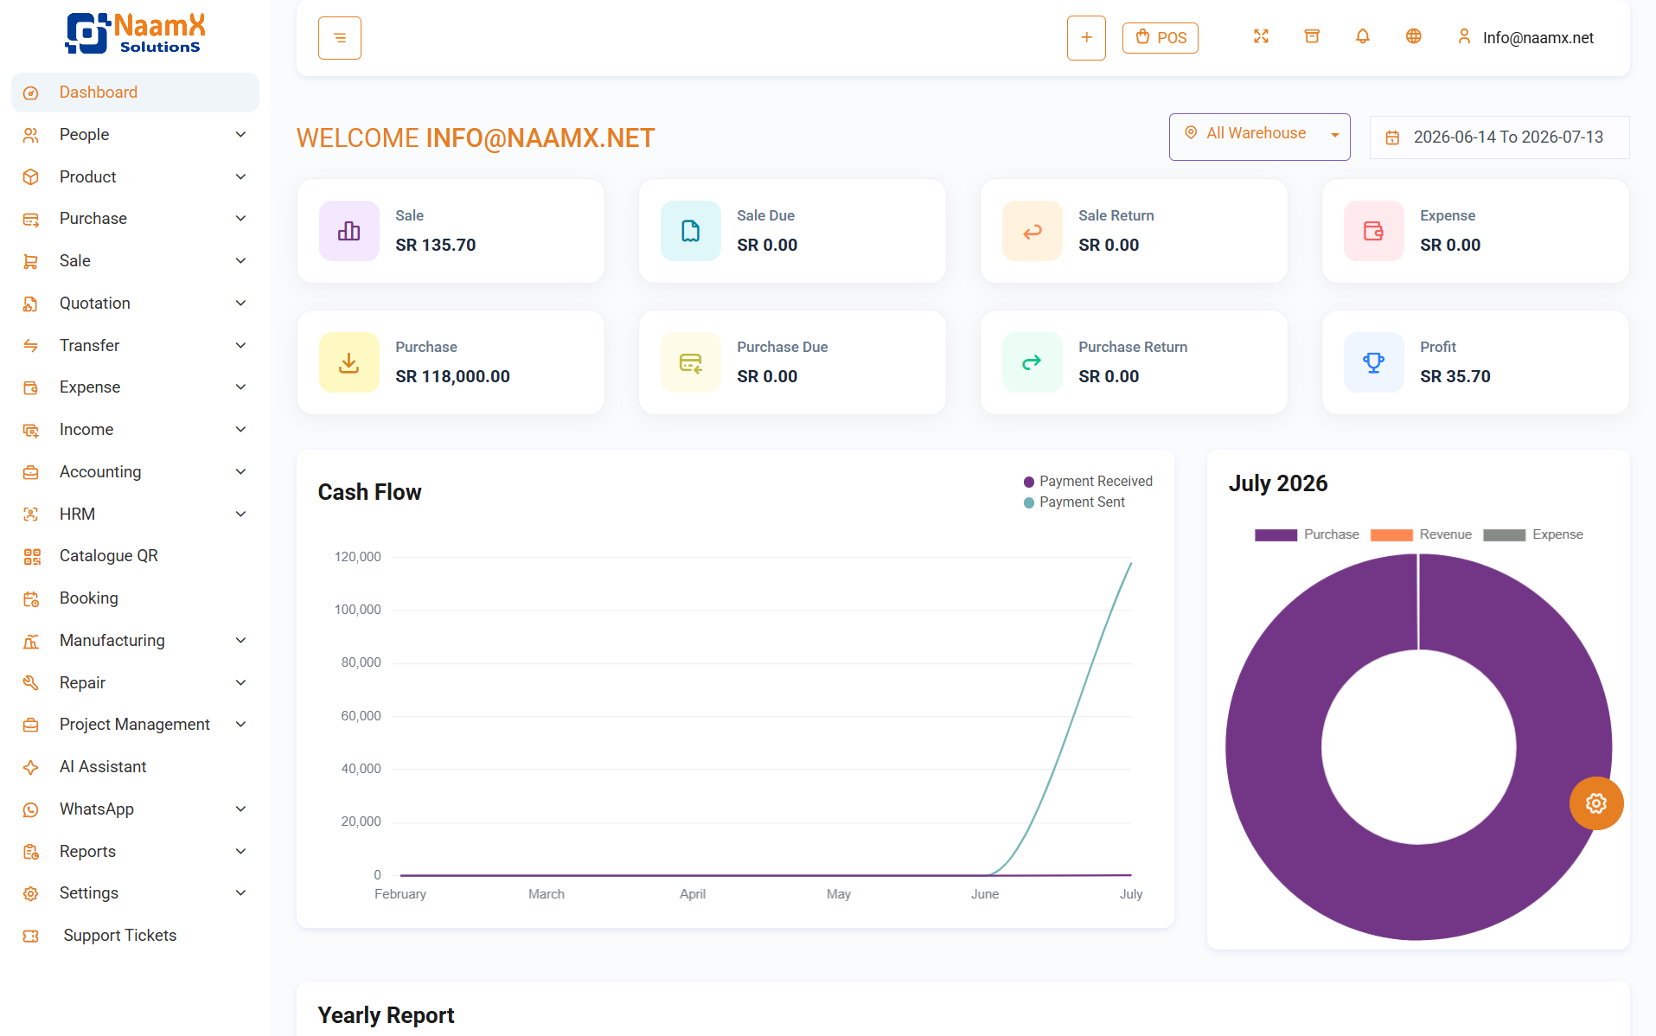Viewport: 1656px width, 1036px height.
Task: Click the calendar icon in date range
Action: pyautogui.click(x=1392, y=137)
